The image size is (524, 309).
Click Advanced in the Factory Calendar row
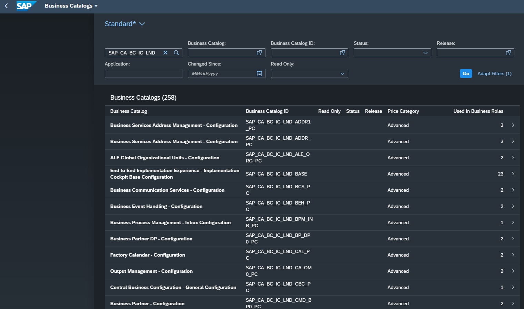(398, 255)
